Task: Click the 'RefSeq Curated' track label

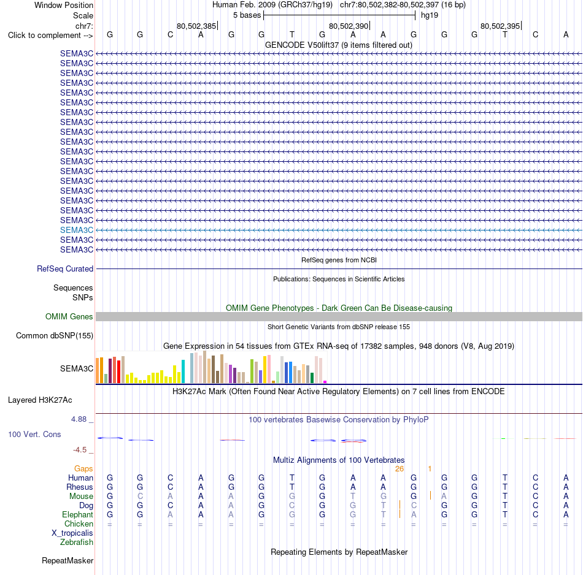Action: 65,268
